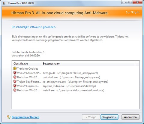144x124 pixels.
Task: Click the red shield icon for Win32/Adware.XP
Action: tap(15, 73)
